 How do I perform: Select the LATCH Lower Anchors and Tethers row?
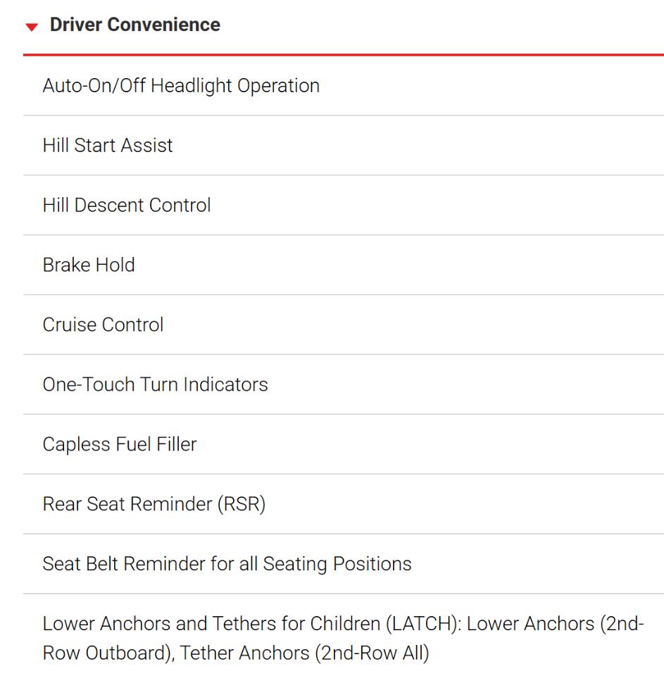point(344,635)
